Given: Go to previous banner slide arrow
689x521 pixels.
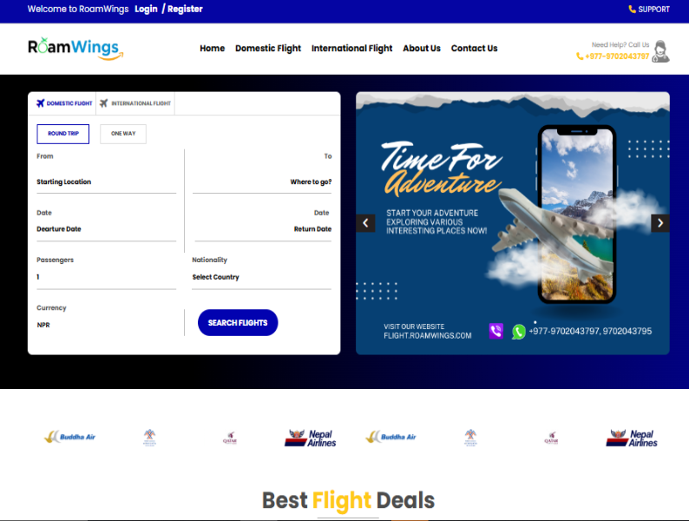Looking at the screenshot, I should click(x=365, y=223).
